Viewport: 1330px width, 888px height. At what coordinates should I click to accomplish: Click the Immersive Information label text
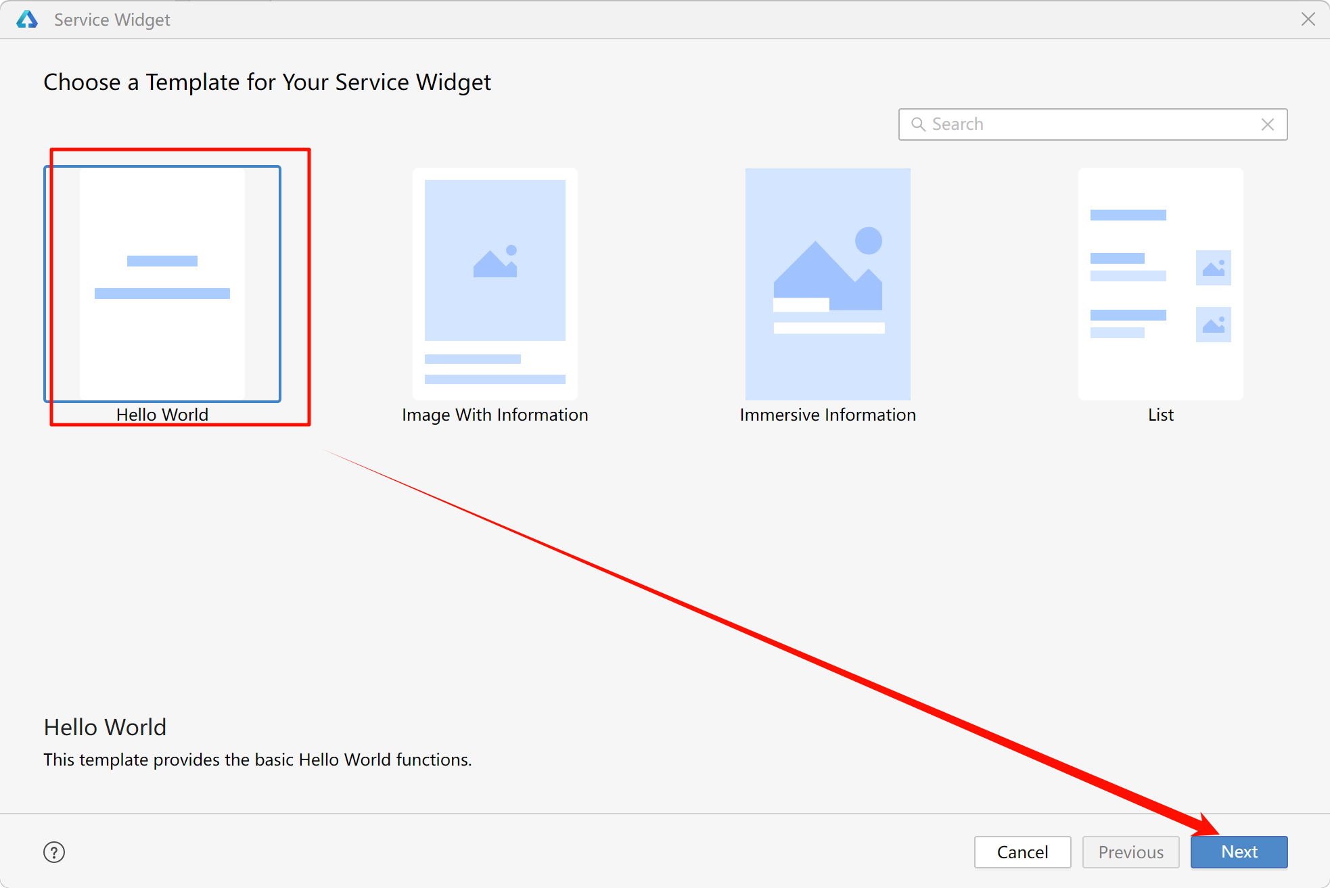coord(827,415)
